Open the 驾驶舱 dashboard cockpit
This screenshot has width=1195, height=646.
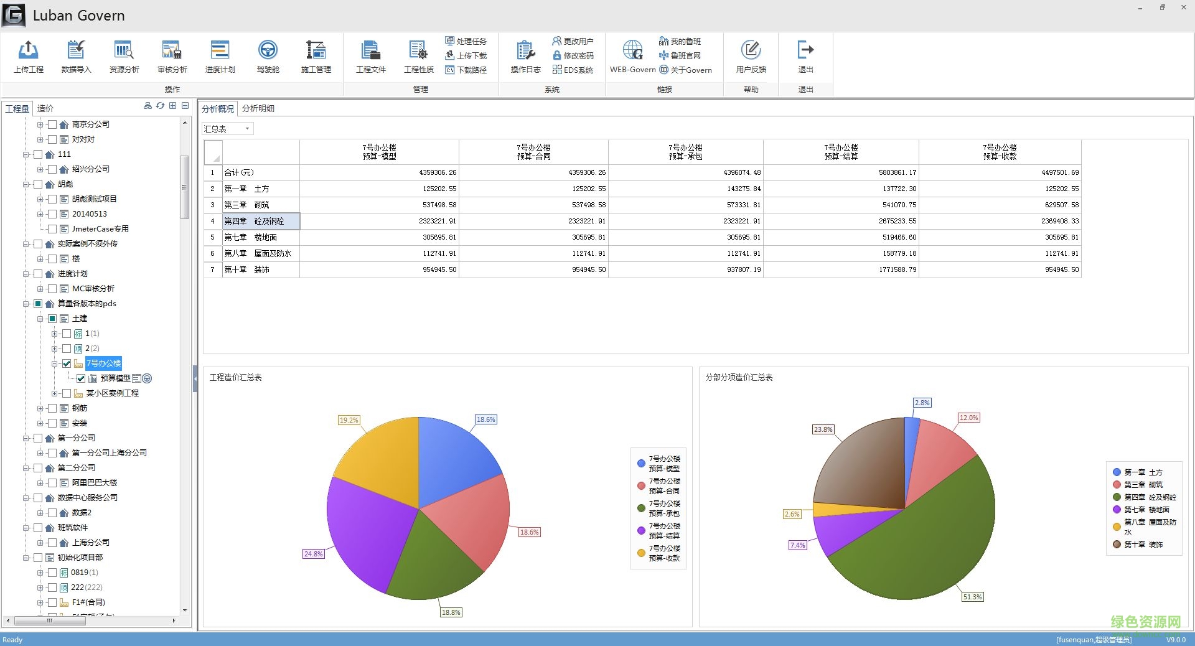[268, 50]
